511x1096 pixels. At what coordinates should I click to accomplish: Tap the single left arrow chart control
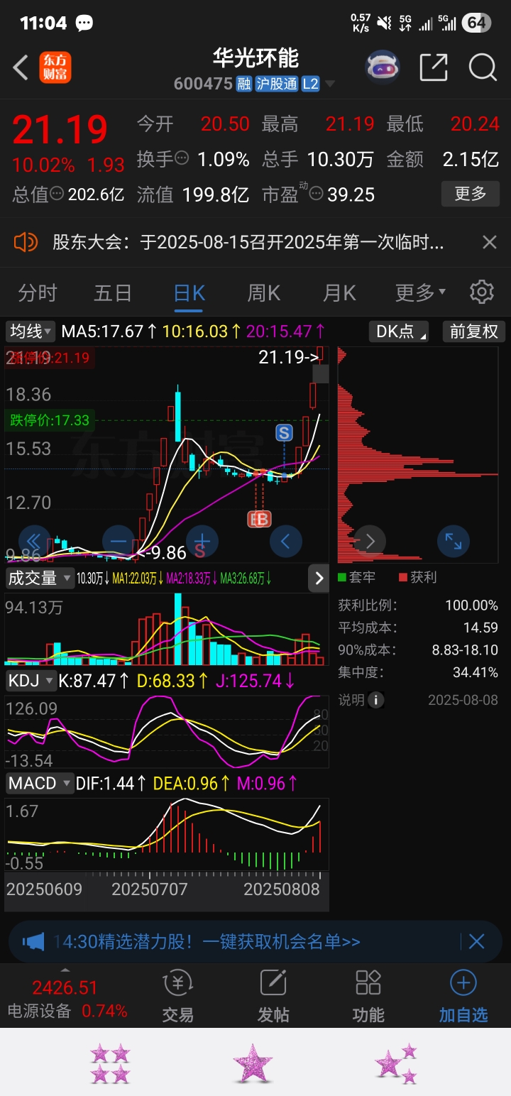coord(286,542)
